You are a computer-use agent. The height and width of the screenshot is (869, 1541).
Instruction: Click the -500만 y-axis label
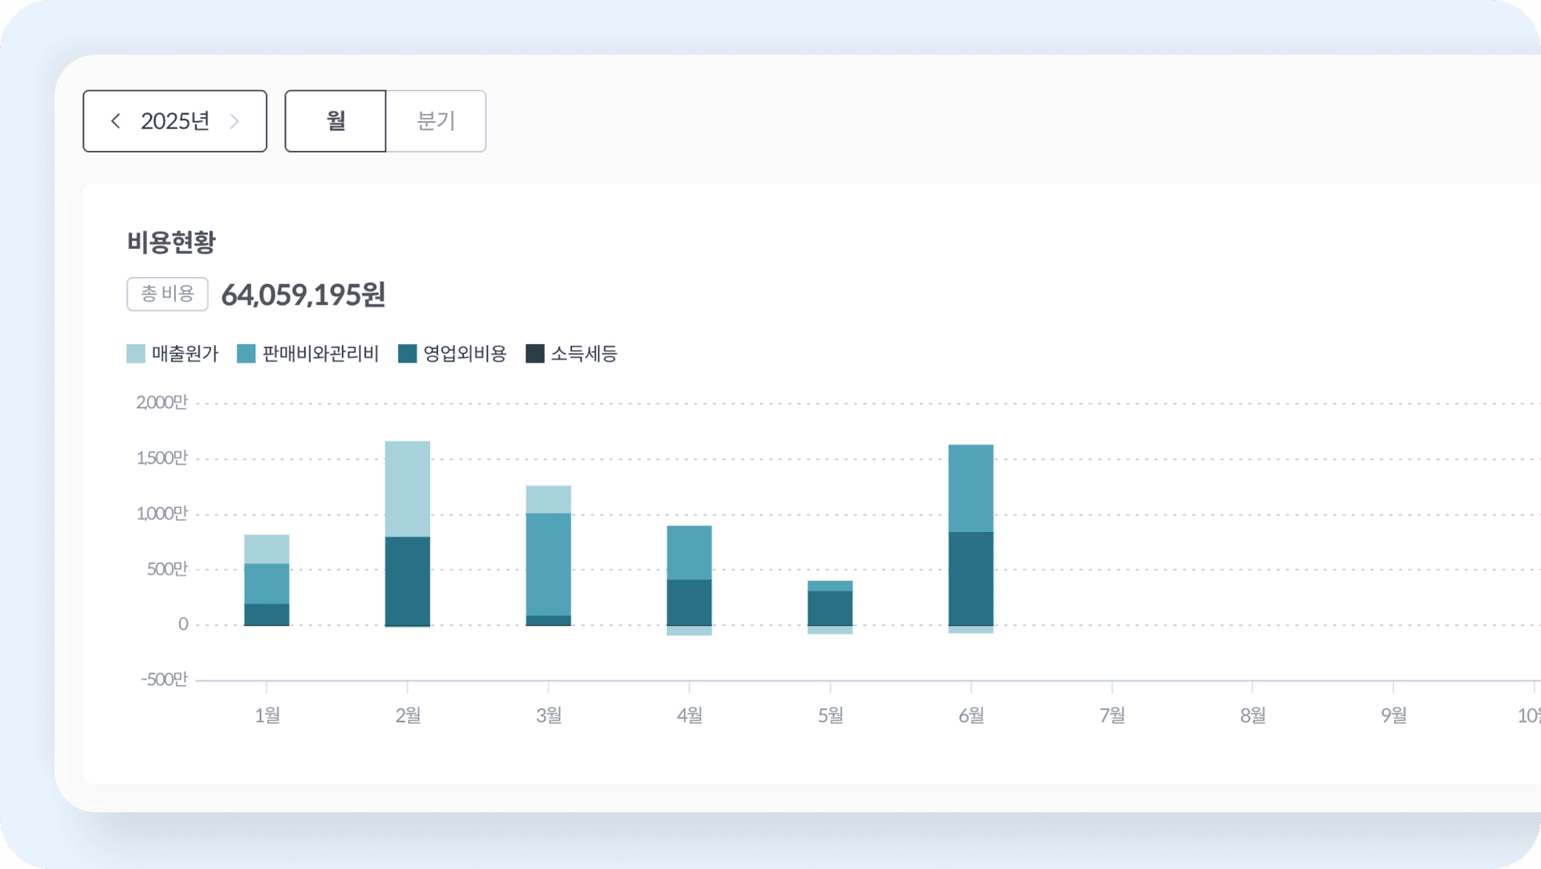click(x=164, y=679)
